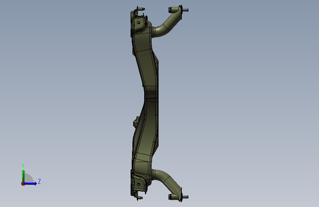
Task: Pick the hex bolt head on the upper arm end
Action: tap(170, 10)
